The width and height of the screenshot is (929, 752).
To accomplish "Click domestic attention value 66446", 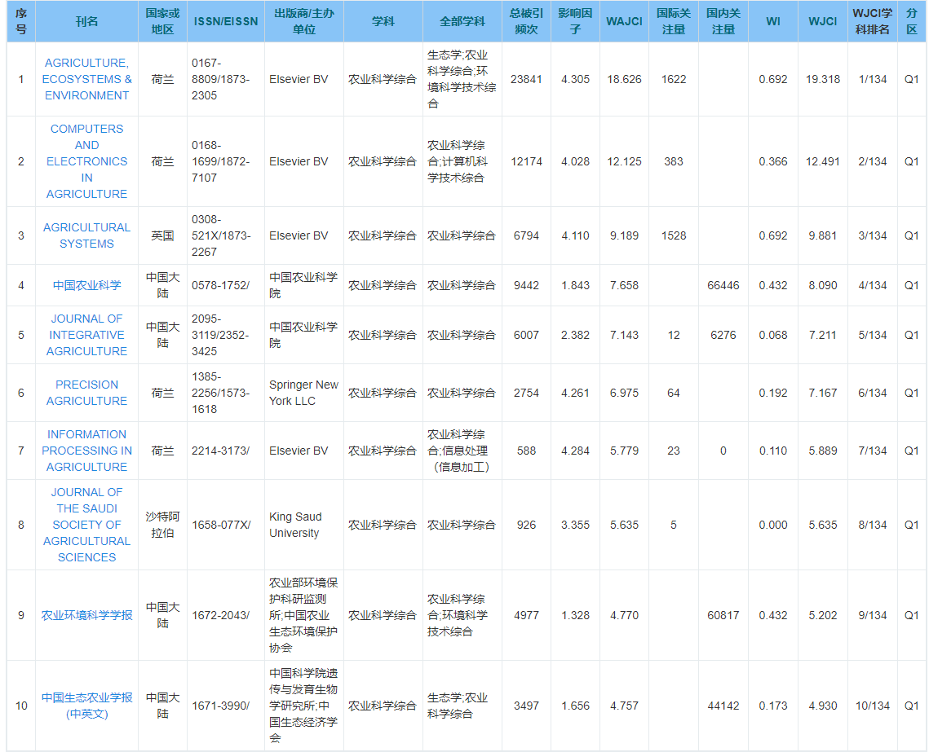I will pos(723,285).
